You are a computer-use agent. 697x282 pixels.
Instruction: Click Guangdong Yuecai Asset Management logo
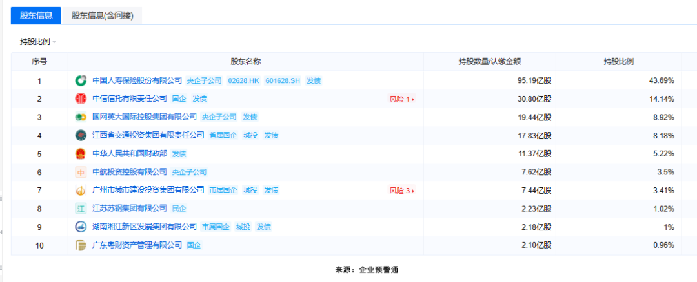(81, 245)
